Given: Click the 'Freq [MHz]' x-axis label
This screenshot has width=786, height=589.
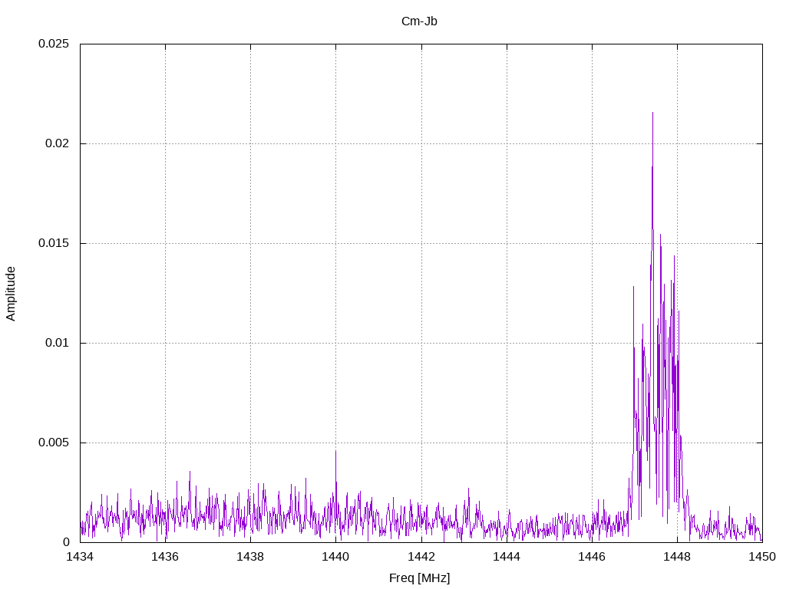Looking at the screenshot, I should click(x=419, y=578).
